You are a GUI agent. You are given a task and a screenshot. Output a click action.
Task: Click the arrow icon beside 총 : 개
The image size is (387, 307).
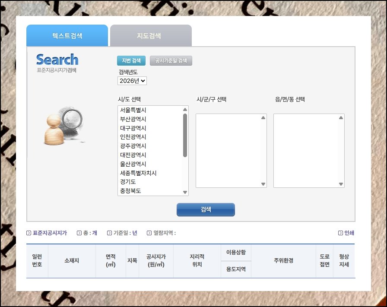[x=79, y=233]
